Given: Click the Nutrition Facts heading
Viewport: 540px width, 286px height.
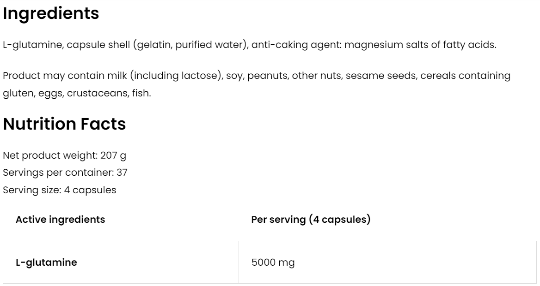Looking at the screenshot, I should pyautogui.click(x=64, y=125).
